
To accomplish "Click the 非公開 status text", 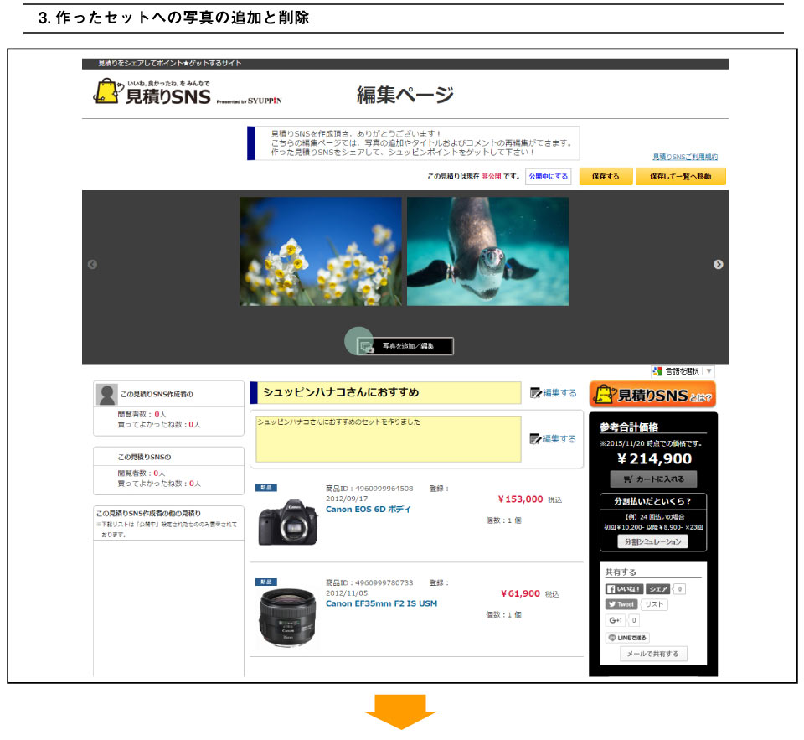I will 492,176.
